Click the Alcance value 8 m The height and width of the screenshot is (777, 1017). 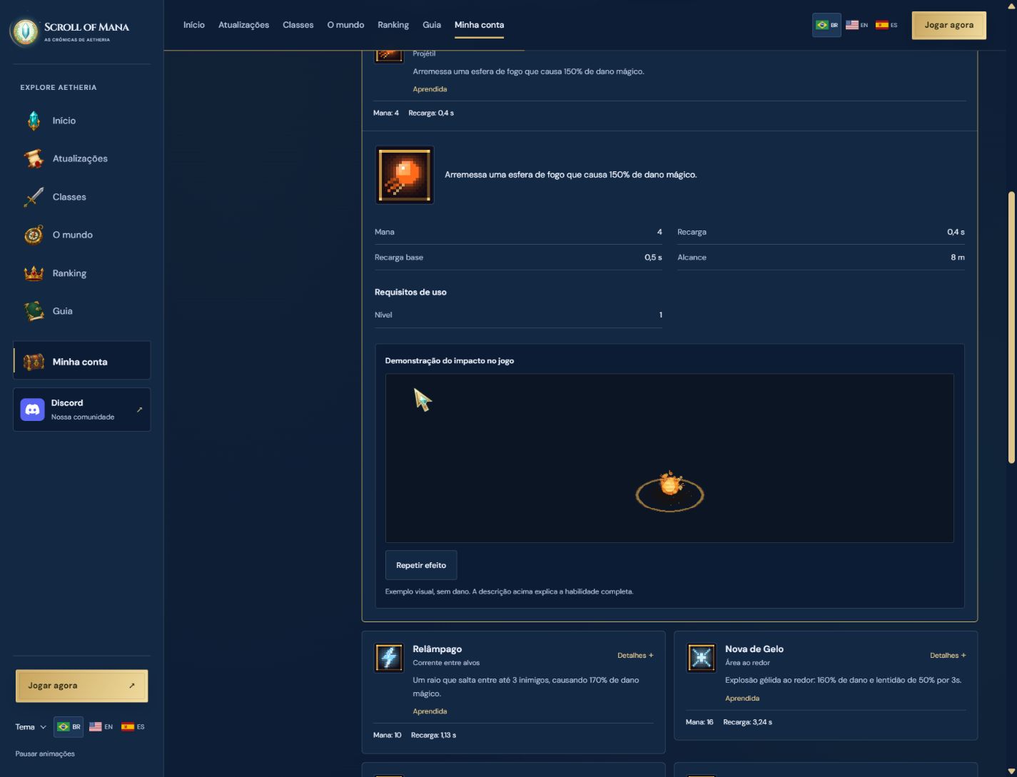coord(958,258)
